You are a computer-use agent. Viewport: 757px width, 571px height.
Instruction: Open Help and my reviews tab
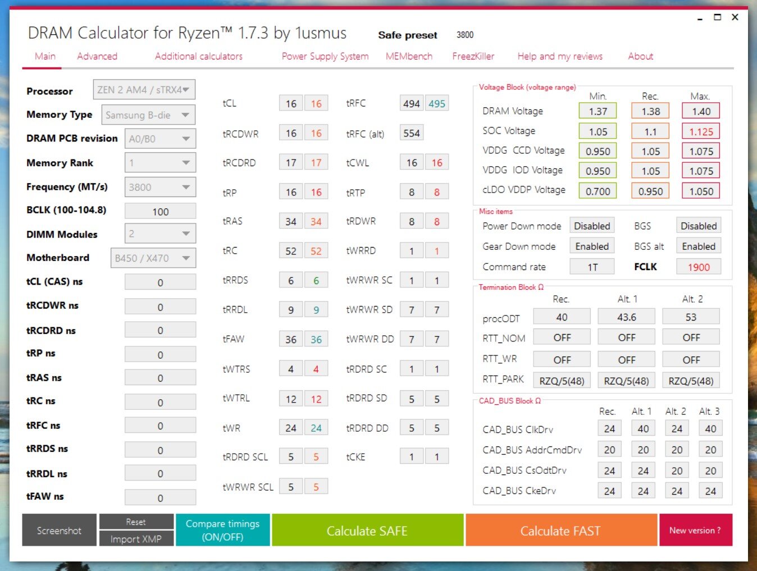pyautogui.click(x=560, y=56)
